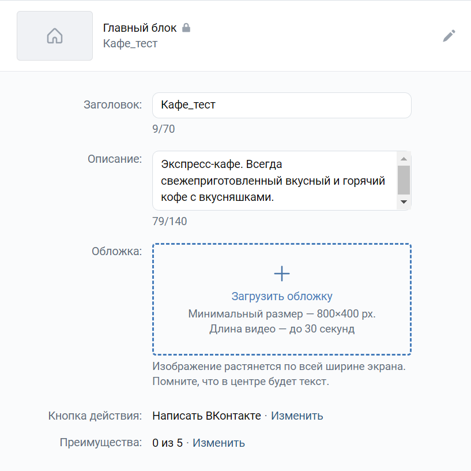Click the Загрузить обложку link
Screen dimensions: 471x471
click(282, 296)
